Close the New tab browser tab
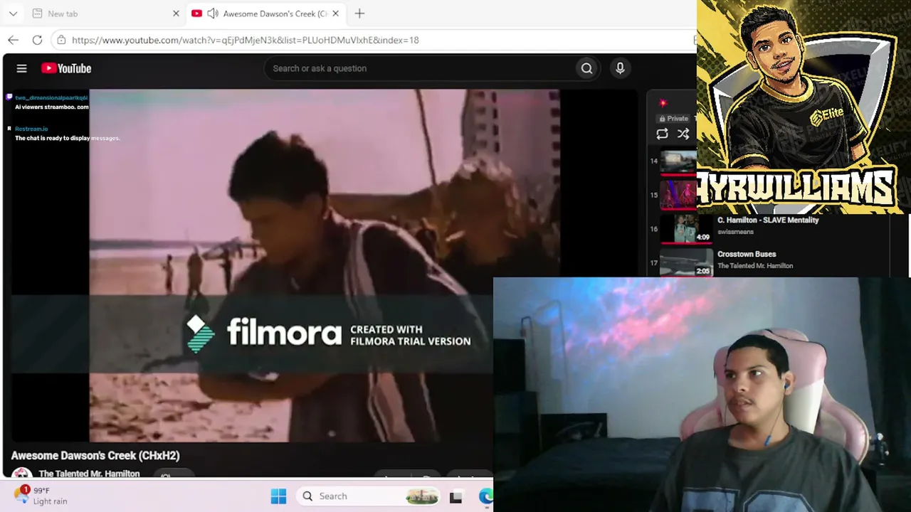The width and height of the screenshot is (911, 512). click(176, 14)
